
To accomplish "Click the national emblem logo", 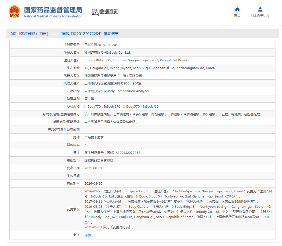I will click(x=14, y=12).
